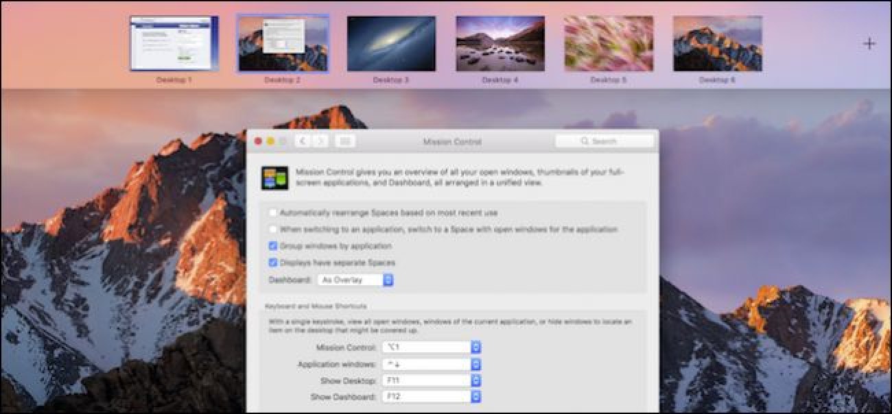Image resolution: width=892 pixels, height=414 pixels.
Task: Add a new desktop with the plus icon
Action: coord(869,43)
